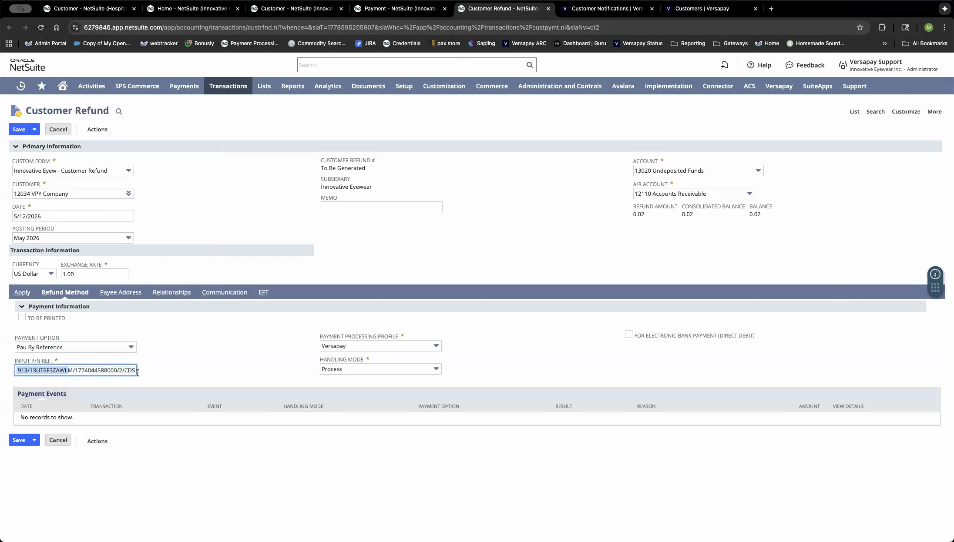Open the All Bookmarks folder

coord(925,43)
